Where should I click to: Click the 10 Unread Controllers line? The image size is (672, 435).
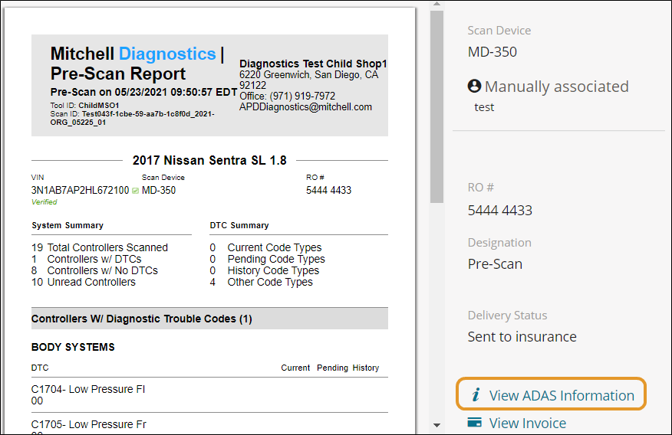click(83, 283)
